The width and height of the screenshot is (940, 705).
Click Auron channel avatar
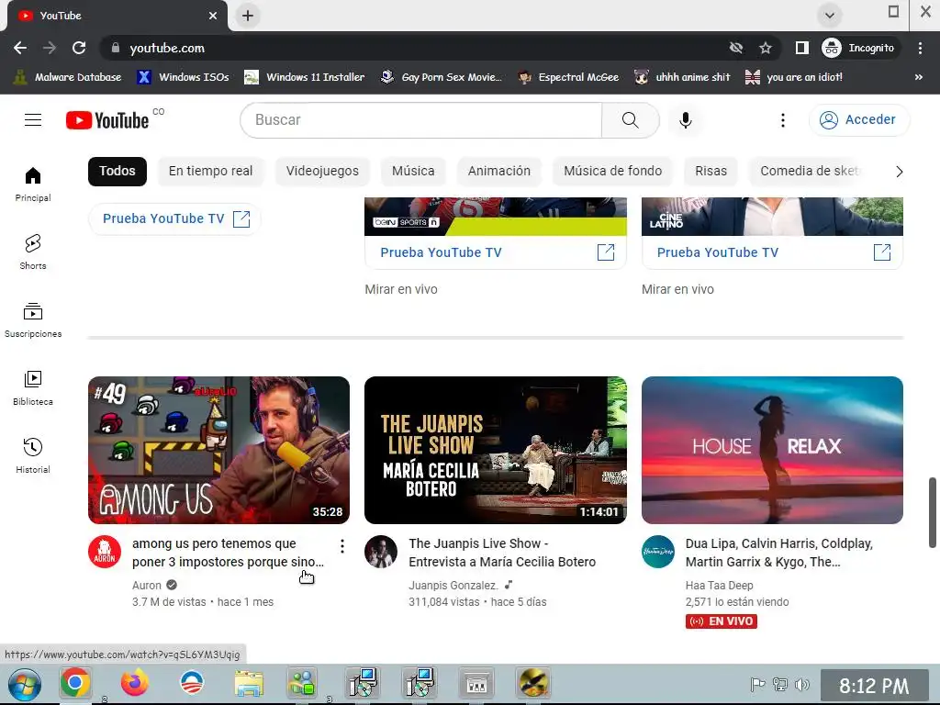click(x=105, y=552)
